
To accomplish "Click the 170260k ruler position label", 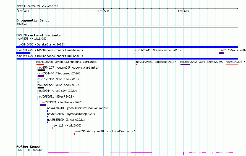I will 183,11.
